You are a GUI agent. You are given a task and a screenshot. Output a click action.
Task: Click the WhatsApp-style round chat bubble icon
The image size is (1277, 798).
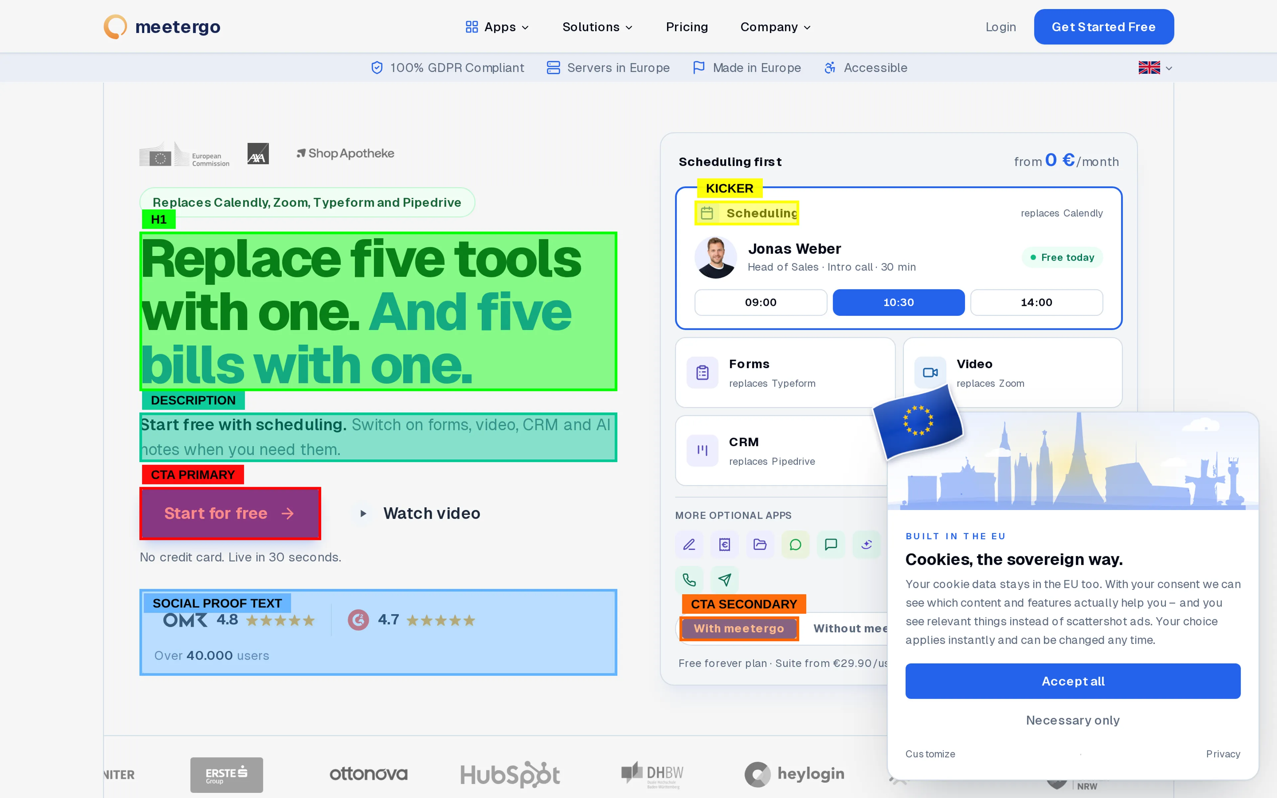click(x=795, y=544)
